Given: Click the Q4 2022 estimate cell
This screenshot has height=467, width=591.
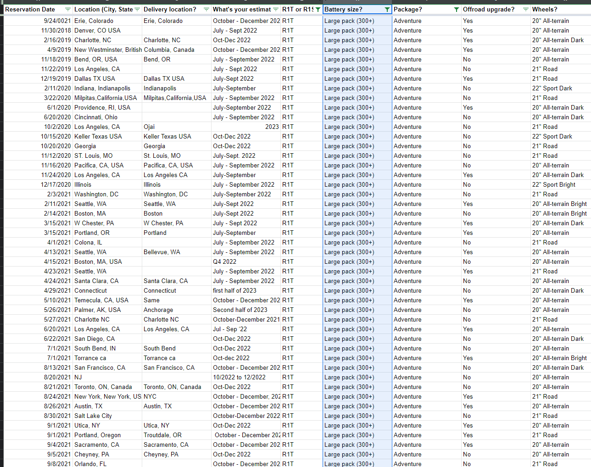Looking at the screenshot, I should pyautogui.click(x=246, y=262).
